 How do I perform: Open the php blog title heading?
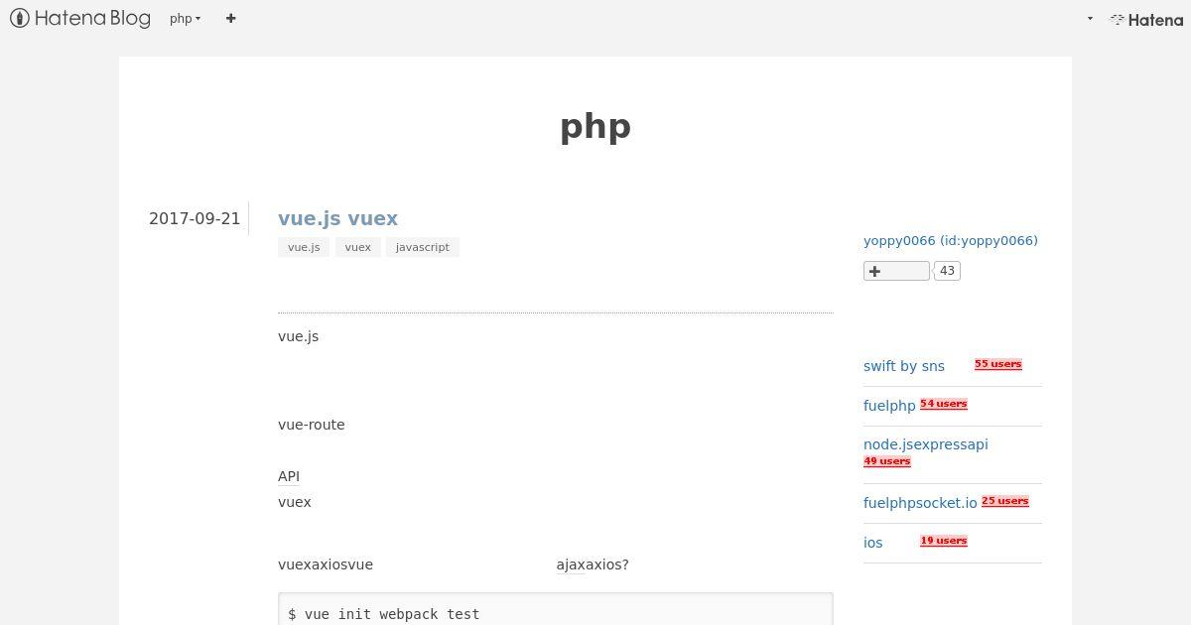click(595, 126)
